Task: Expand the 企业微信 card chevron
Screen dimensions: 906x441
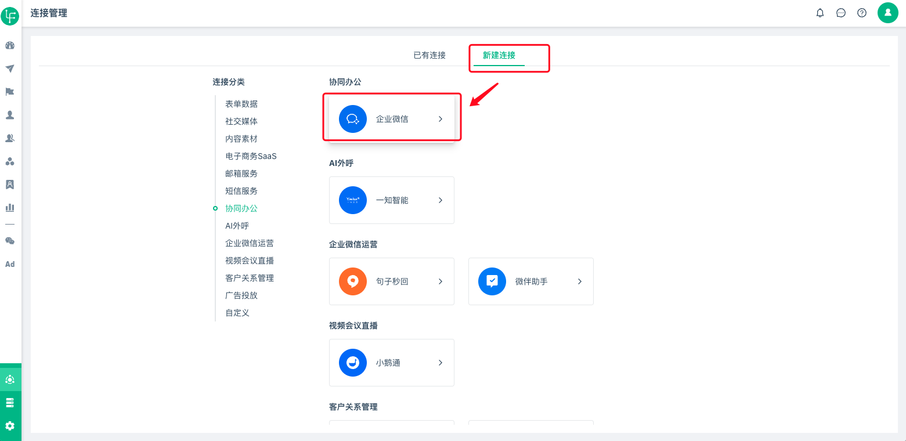Action: (x=441, y=119)
